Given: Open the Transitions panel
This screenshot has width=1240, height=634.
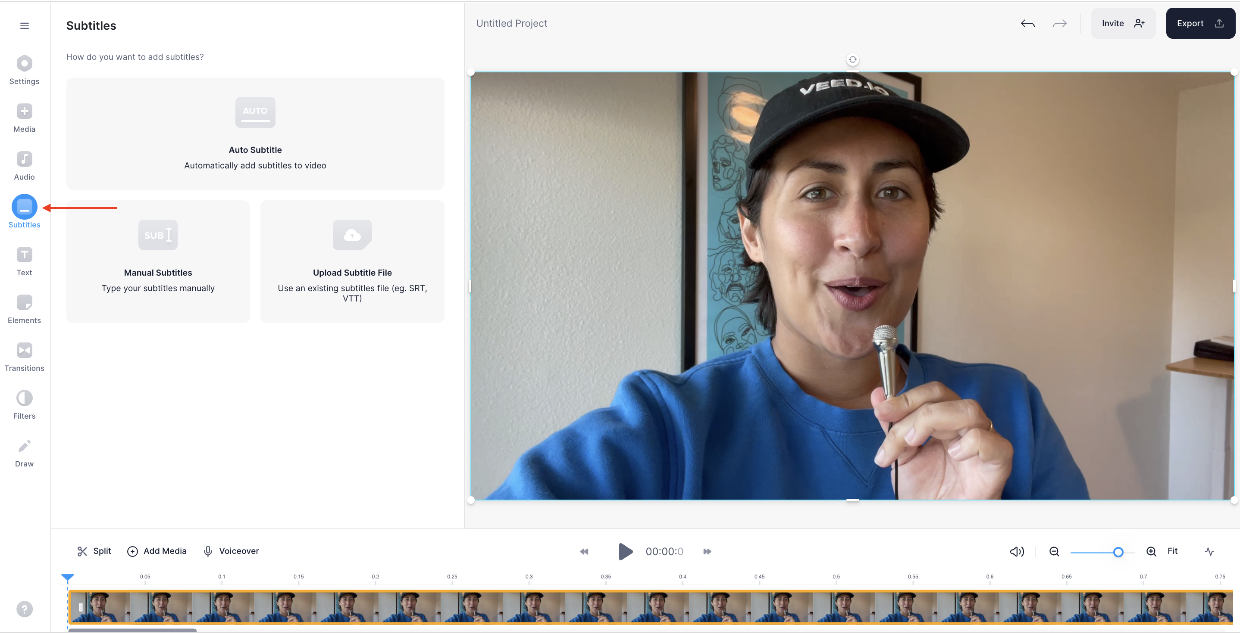Looking at the screenshot, I should [x=24, y=350].
